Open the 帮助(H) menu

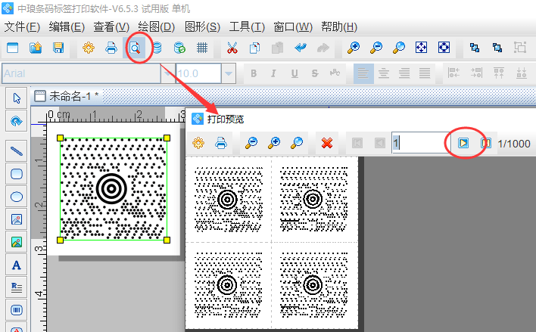pos(339,26)
